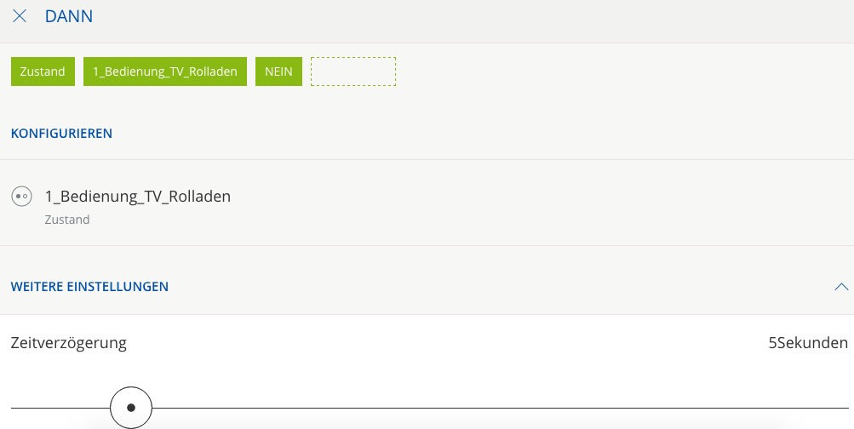Click the DANN panel title

[x=69, y=16]
